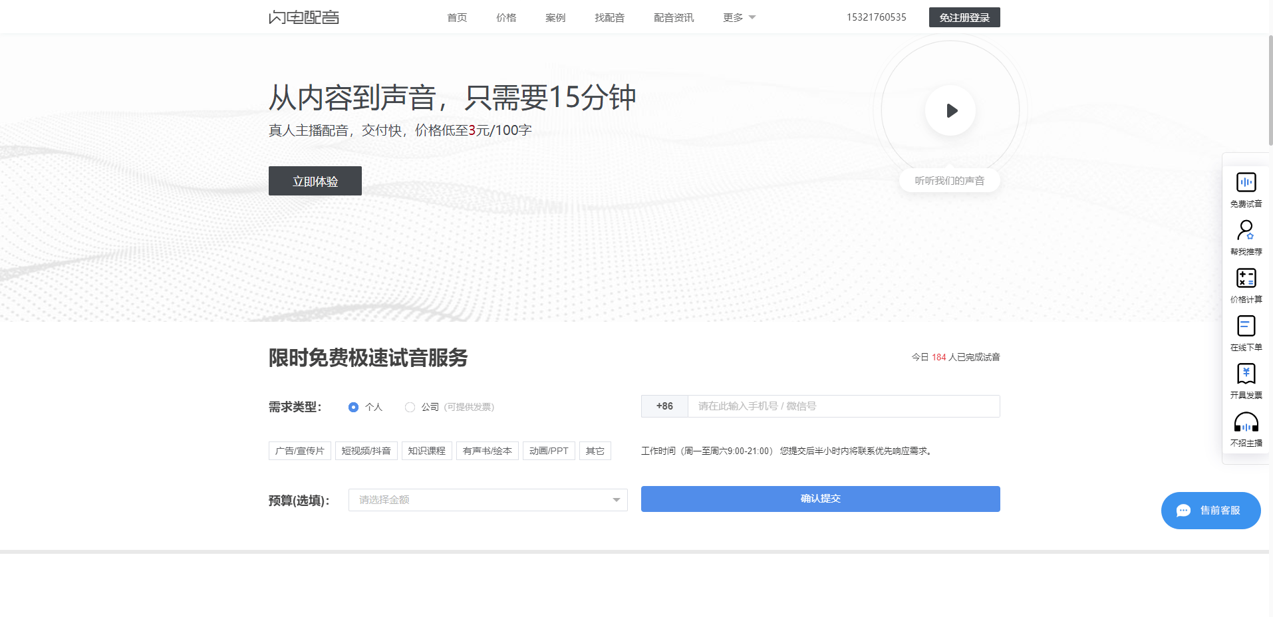The width and height of the screenshot is (1273, 617).
Task: Select 帮我推荐 in the side panel
Action: [1246, 237]
